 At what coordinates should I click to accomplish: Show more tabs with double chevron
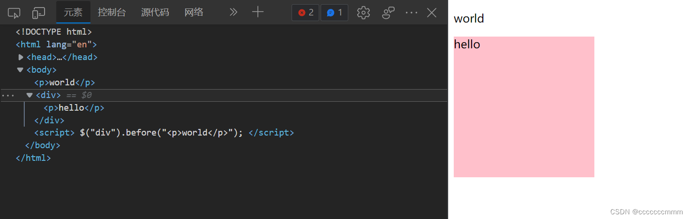[233, 12]
